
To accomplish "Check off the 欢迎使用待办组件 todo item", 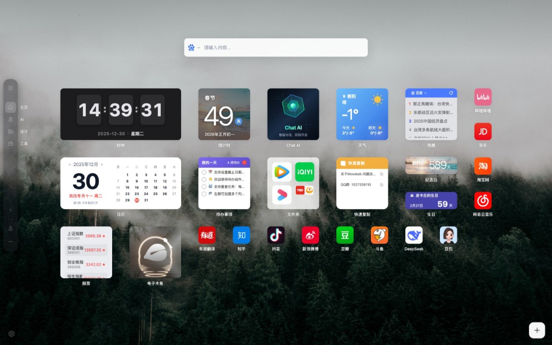I will [x=204, y=179].
